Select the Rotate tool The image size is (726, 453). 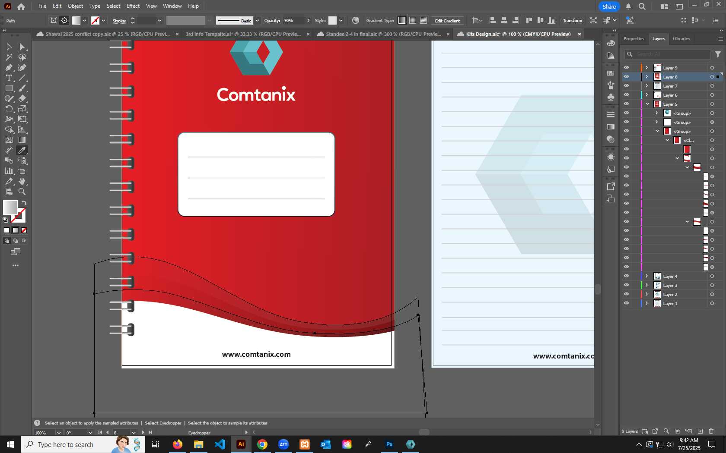[x=9, y=109]
